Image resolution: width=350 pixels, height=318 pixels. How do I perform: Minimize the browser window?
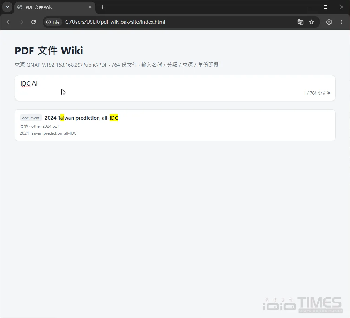point(310,7)
